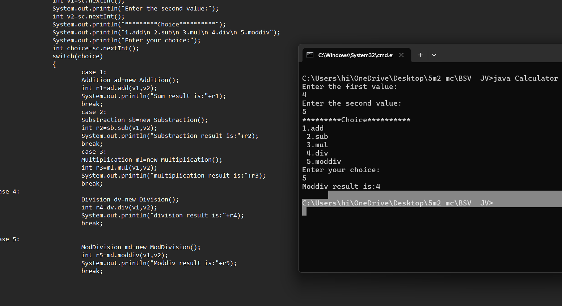Click the 'Moddiv result is:4' output line

[x=341, y=186]
